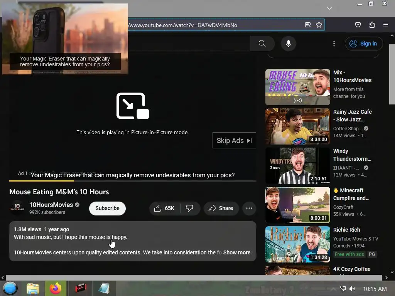Click the Sign in button
Image resolution: width=395 pixels, height=296 pixels.
(x=363, y=44)
